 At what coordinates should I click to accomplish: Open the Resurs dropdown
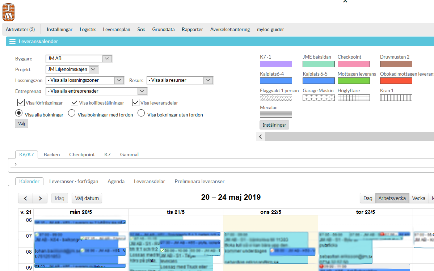point(207,80)
